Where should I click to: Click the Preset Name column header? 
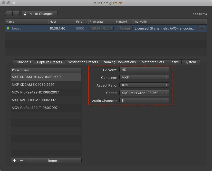coord(46,70)
